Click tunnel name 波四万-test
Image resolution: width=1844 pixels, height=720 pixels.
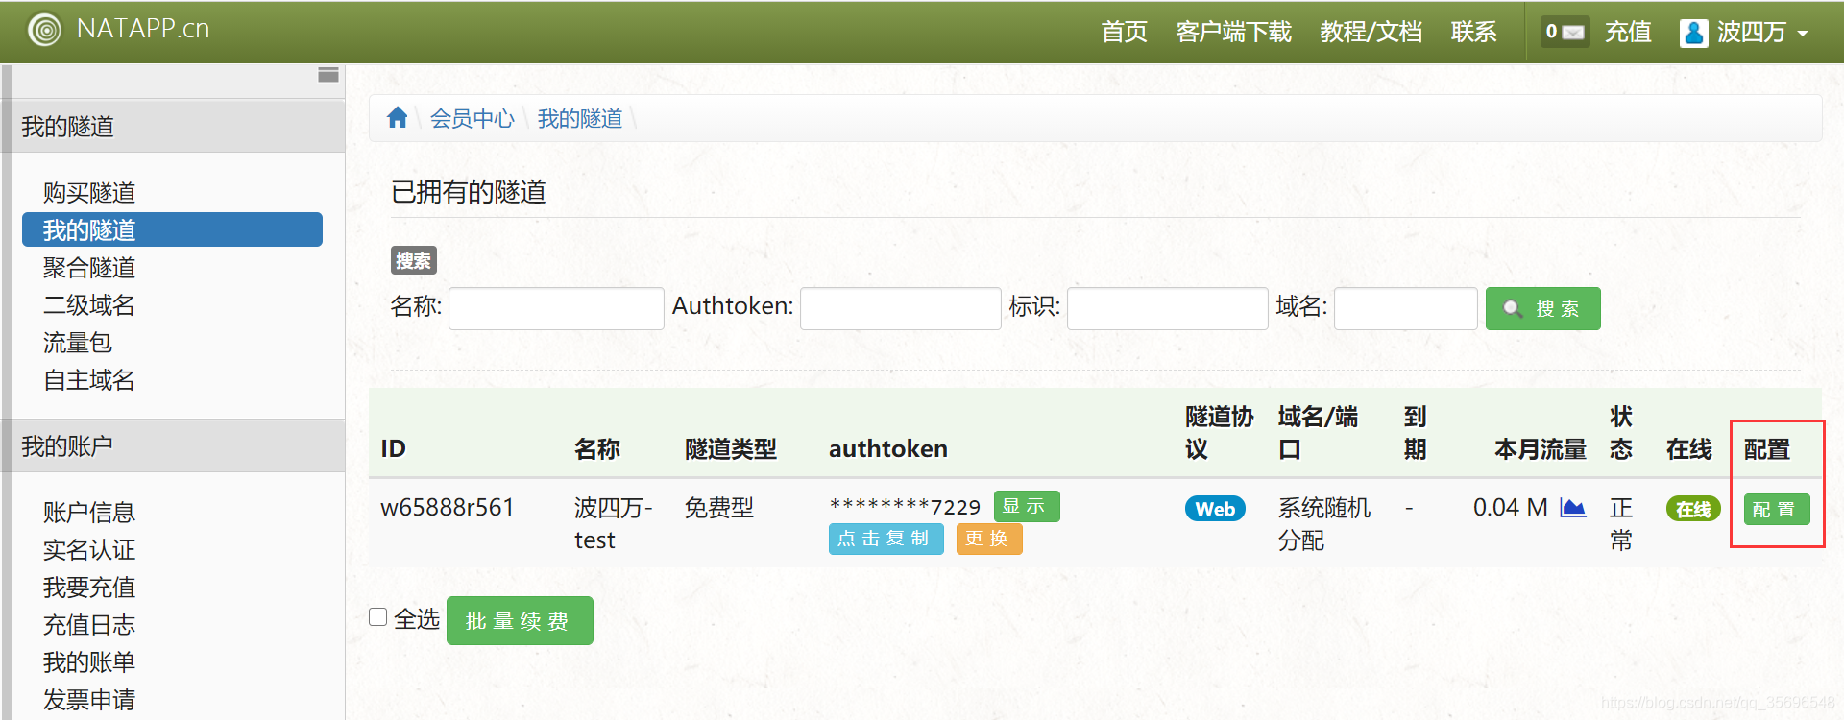[x=614, y=523]
